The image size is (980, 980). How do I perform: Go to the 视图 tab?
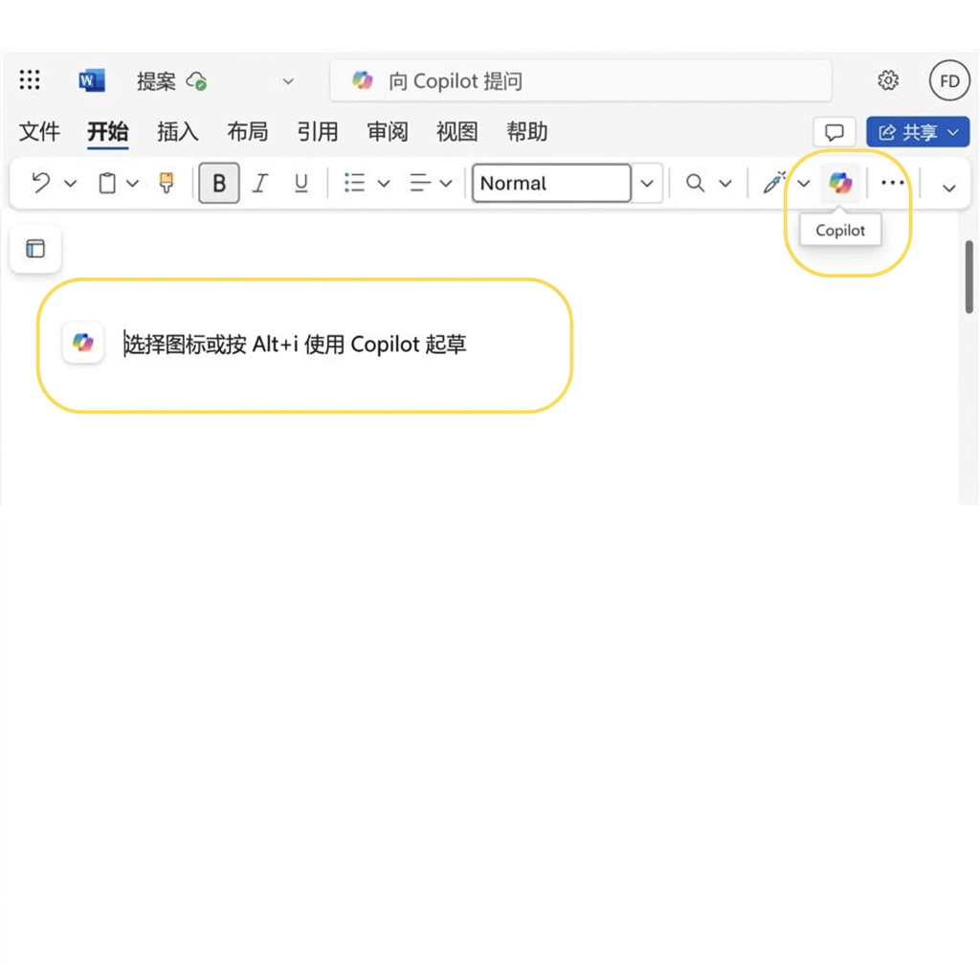(457, 132)
